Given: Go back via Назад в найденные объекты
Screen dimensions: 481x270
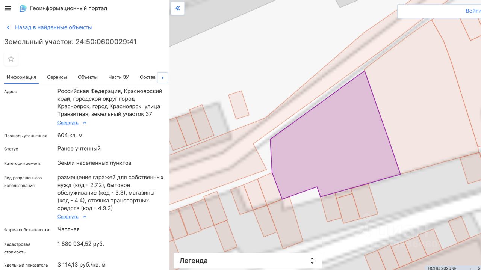Looking at the screenshot, I should 53,27.
